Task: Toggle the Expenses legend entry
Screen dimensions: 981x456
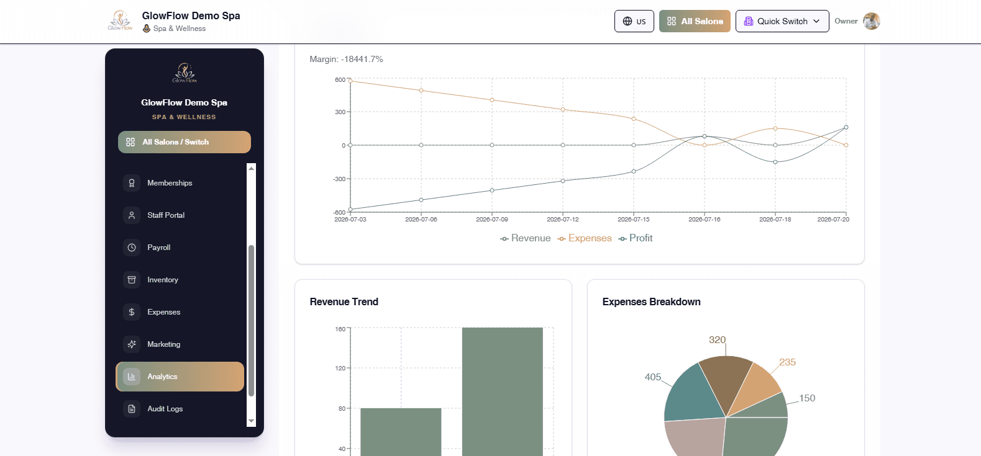Action: coord(585,238)
